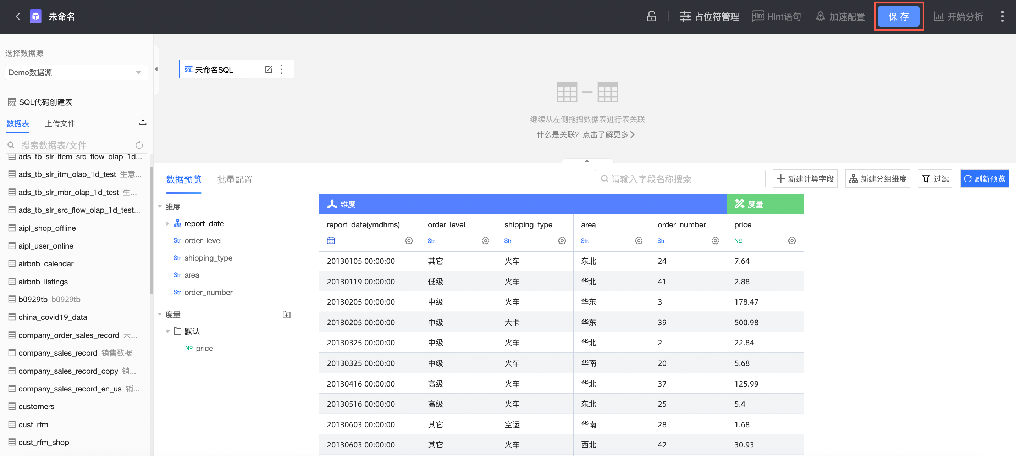This screenshot has height=456, width=1016.
Task: Click the refresh icon in the table search box
Action: pos(139,145)
